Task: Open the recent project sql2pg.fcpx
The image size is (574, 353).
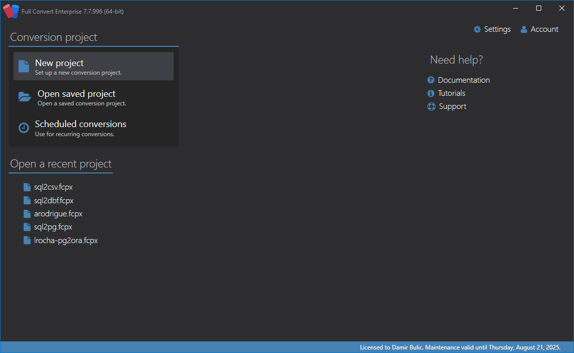Action: click(53, 227)
